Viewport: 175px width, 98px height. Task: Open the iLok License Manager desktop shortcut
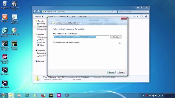pos(5,45)
